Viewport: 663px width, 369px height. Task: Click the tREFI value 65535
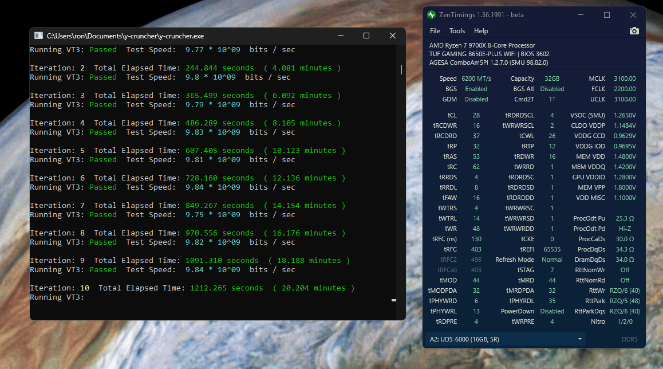tap(552, 249)
